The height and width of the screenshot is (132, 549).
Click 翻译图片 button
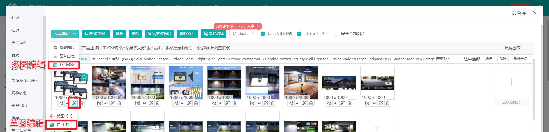pos(188,34)
